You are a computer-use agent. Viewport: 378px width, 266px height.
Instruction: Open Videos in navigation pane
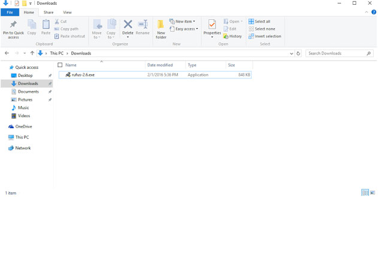[24, 116]
